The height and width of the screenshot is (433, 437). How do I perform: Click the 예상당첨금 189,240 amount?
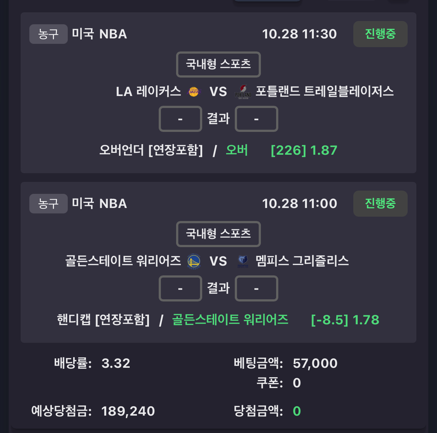128,411
